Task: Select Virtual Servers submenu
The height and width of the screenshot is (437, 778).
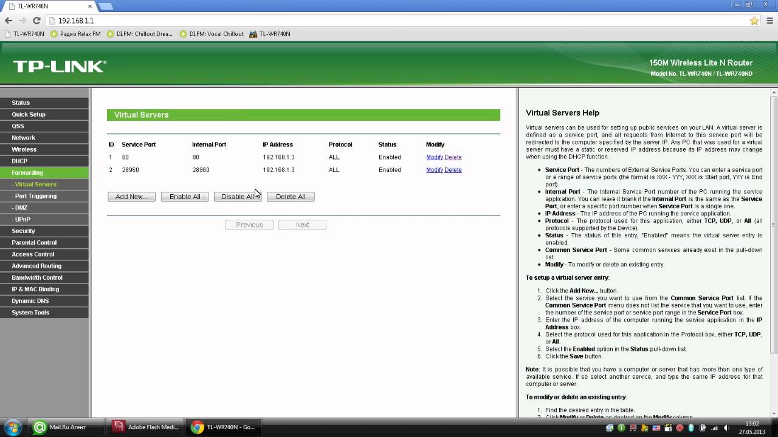Action: 44,184
